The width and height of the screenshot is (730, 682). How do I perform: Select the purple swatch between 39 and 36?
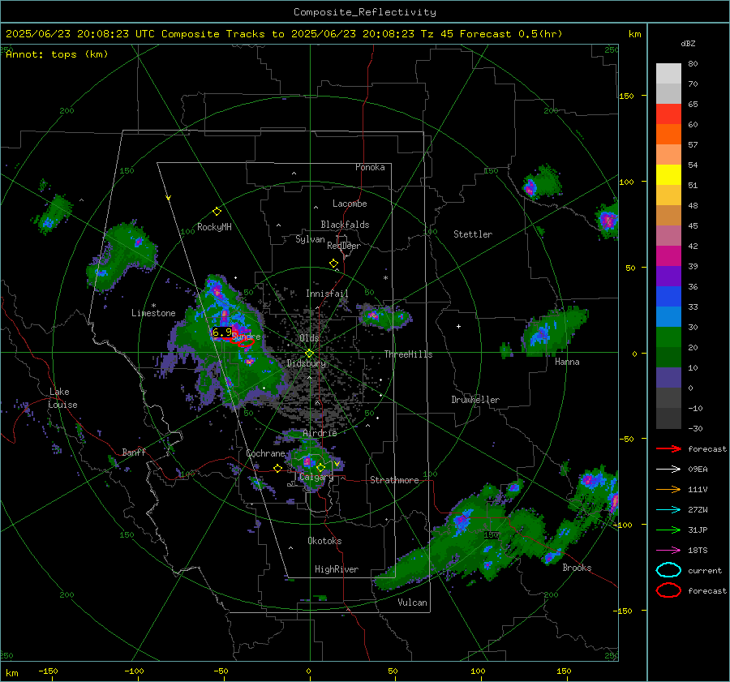click(668, 277)
